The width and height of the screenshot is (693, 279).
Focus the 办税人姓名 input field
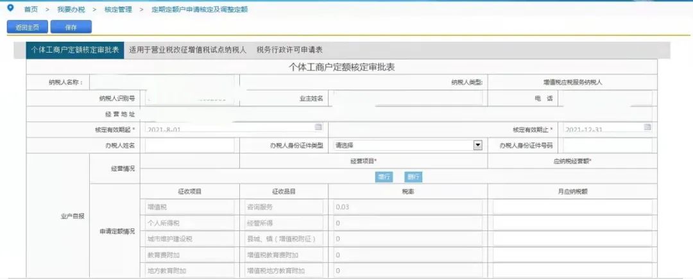click(x=189, y=145)
